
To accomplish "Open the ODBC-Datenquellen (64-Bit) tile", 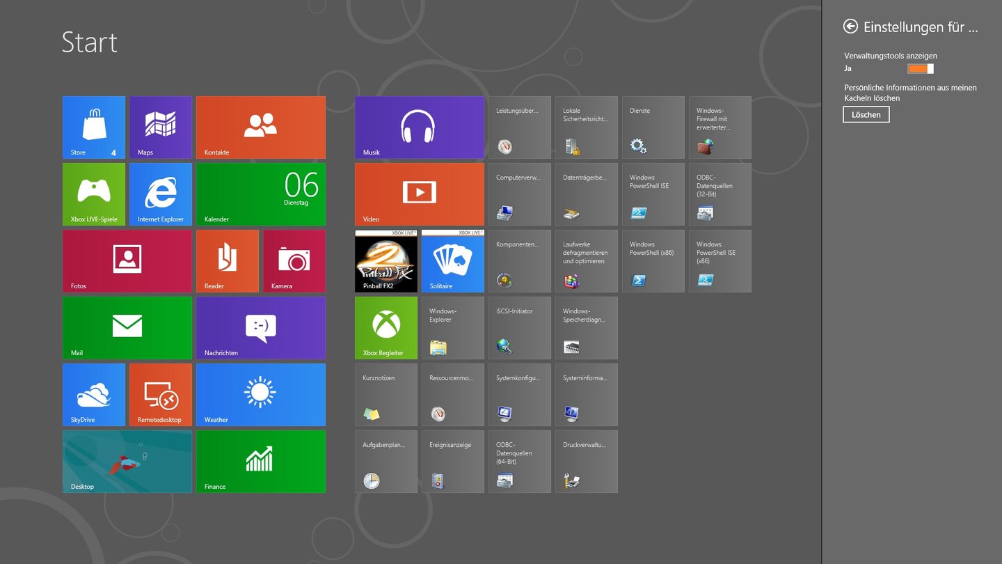I will pyautogui.click(x=520, y=462).
